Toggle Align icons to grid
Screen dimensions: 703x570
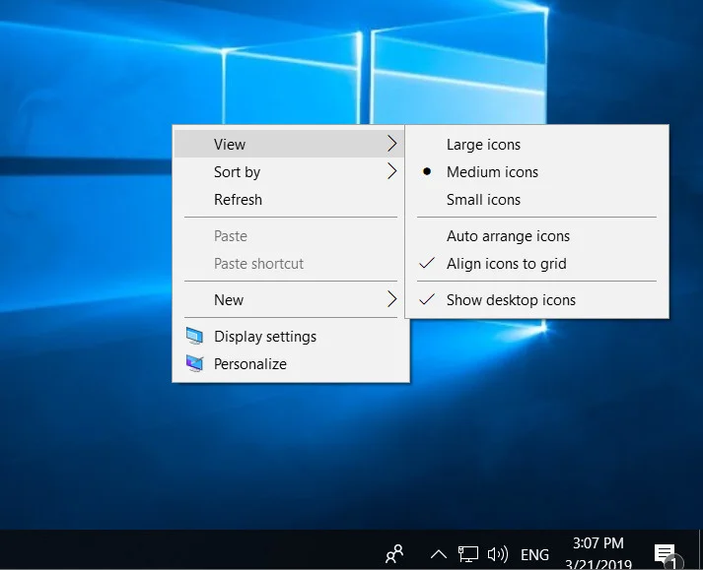pos(537,264)
